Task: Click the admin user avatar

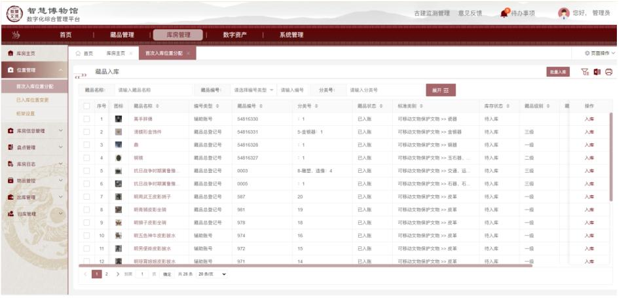Action: tap(563, 13)
